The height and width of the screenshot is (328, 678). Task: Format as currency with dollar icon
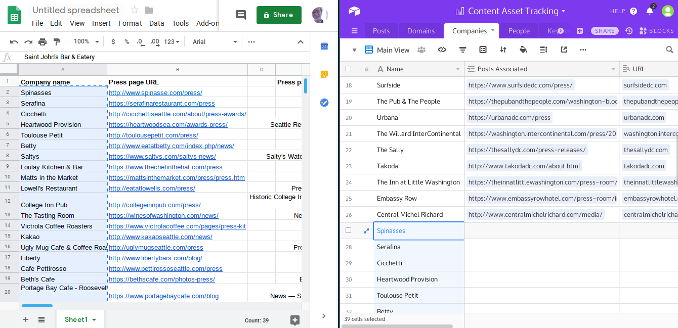pos(113,42)
